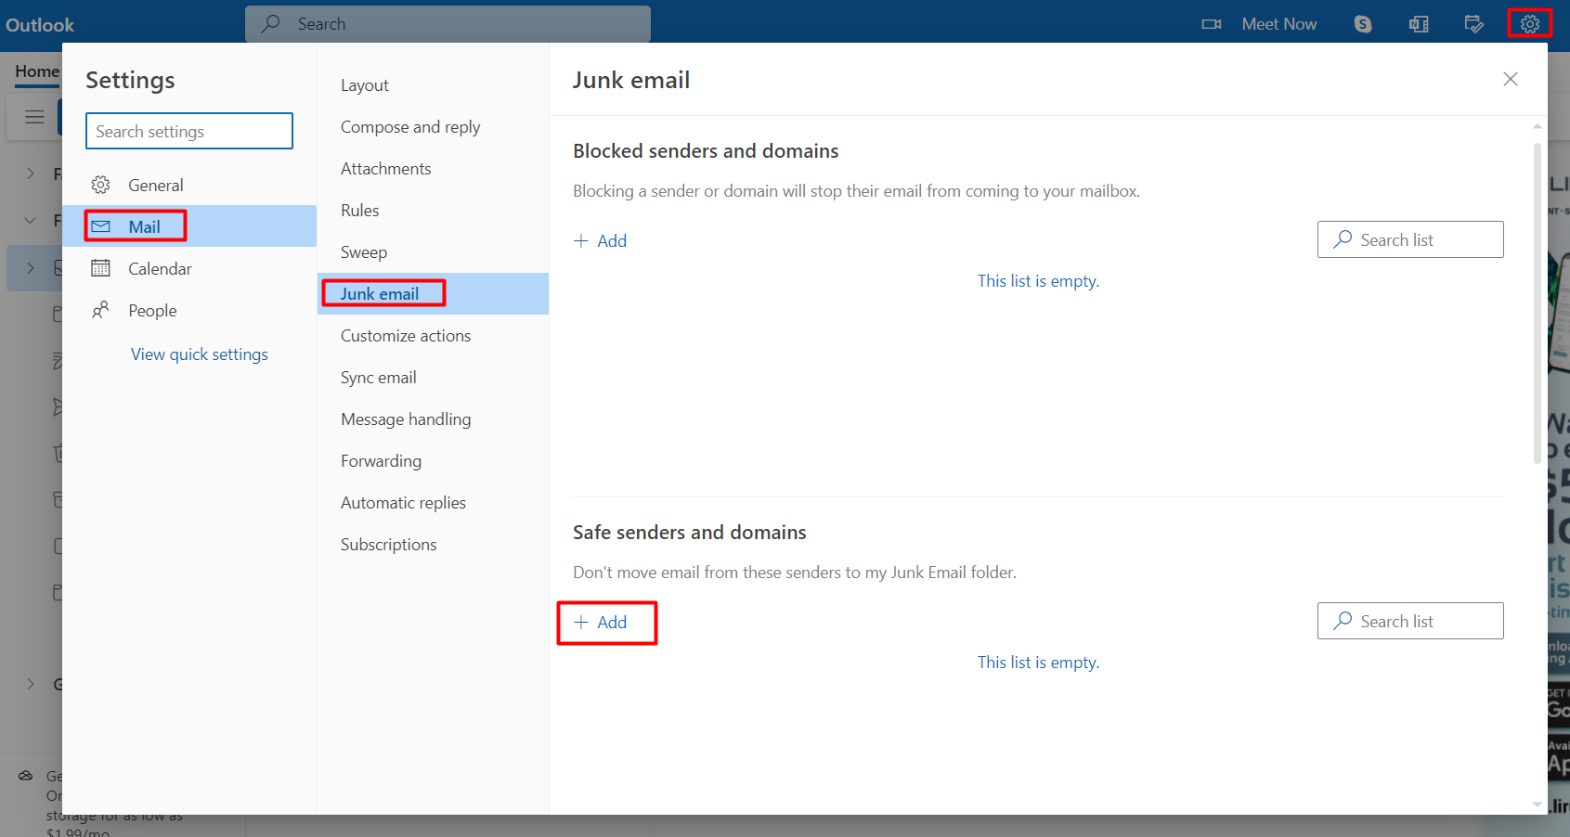This screenshot has height=837, width=1570.
Task: Open Skype from the header icon
Action: pos(1363,24)
